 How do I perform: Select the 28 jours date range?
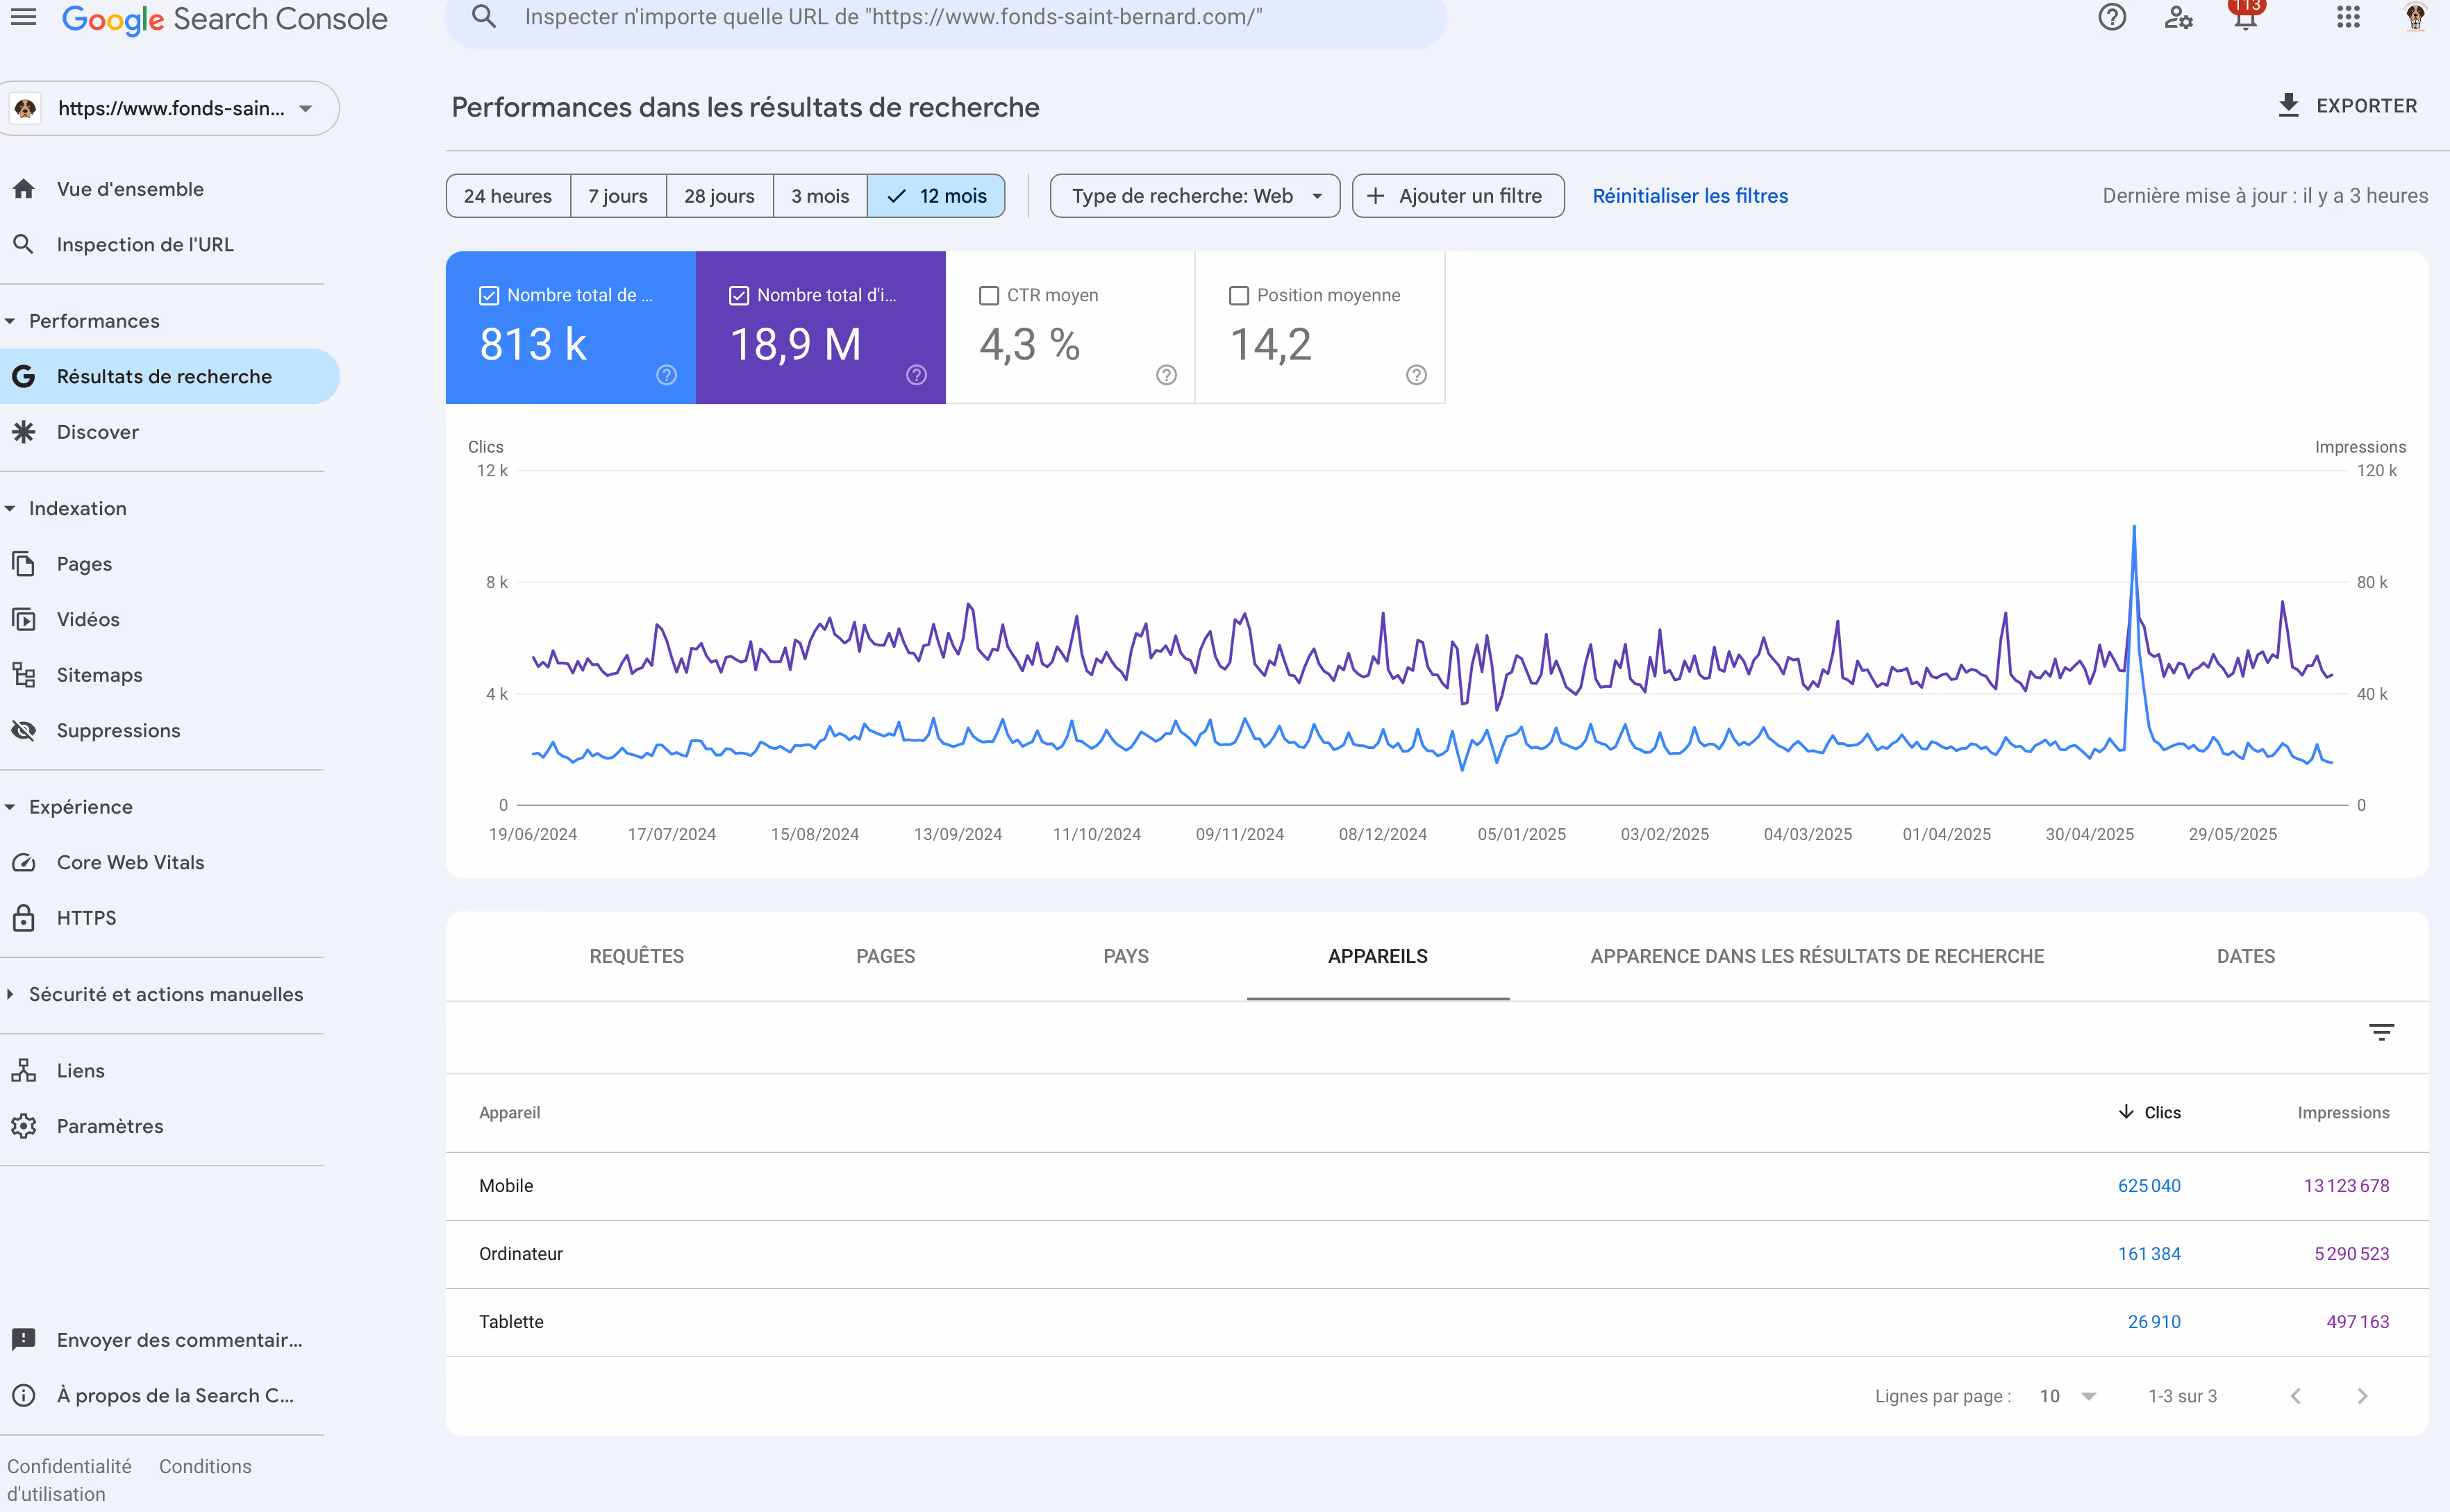(x=719, y=196)
